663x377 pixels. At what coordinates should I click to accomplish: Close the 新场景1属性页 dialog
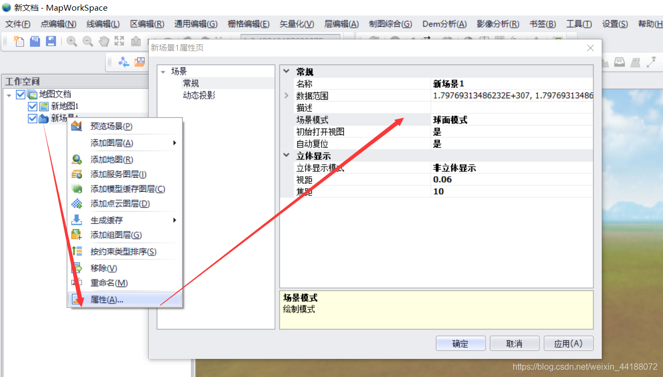pyautogui.click(x=591, y=48)
